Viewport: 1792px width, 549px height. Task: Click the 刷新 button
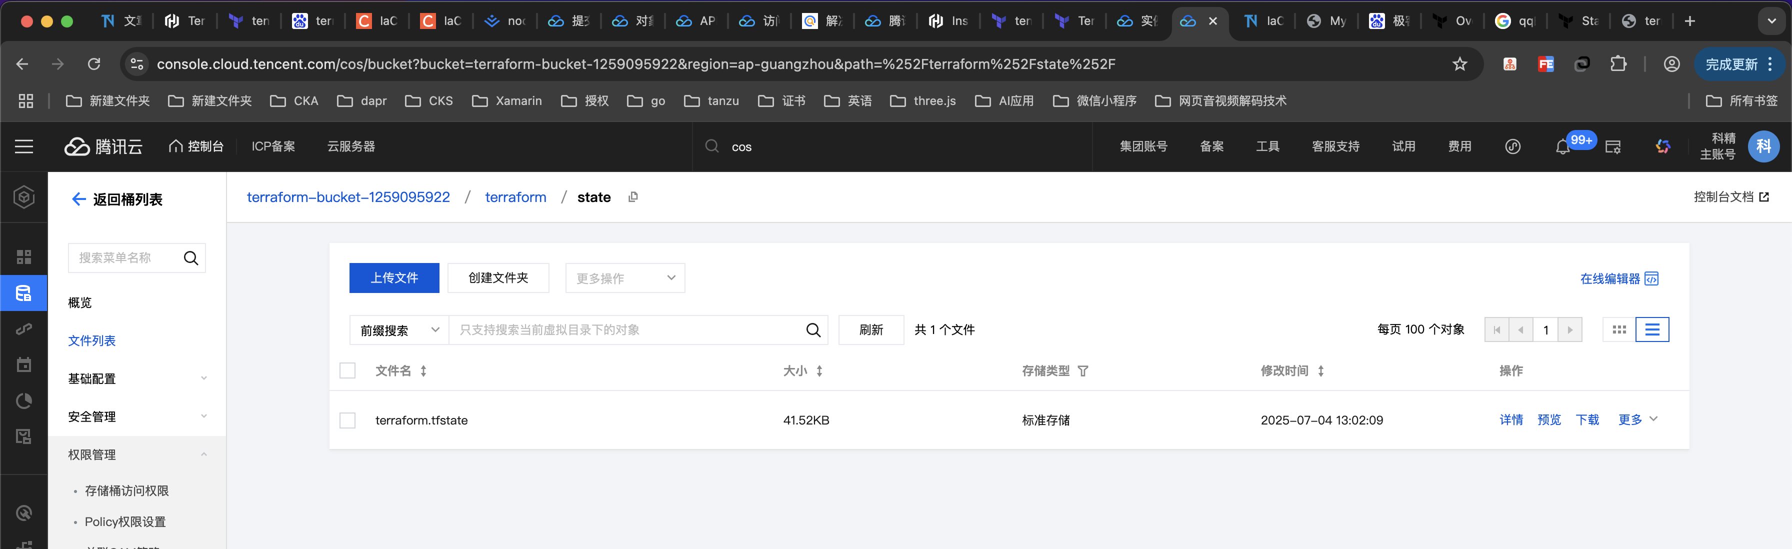click(871, 330)
